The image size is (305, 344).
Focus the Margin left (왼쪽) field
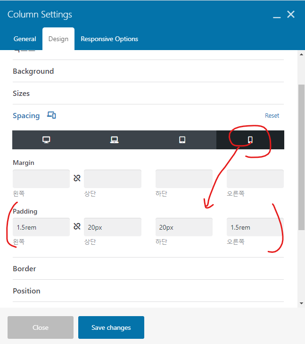coord(41,179)
